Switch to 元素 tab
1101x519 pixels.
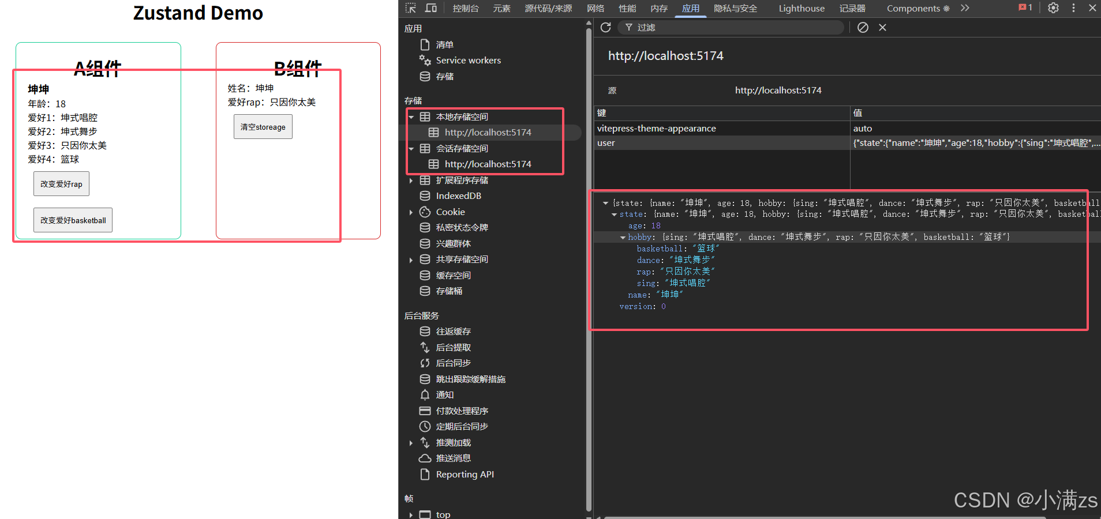click(501, 8)
